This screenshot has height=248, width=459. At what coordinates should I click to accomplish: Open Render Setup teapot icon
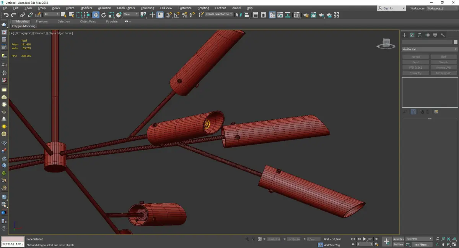pos(306,15)
